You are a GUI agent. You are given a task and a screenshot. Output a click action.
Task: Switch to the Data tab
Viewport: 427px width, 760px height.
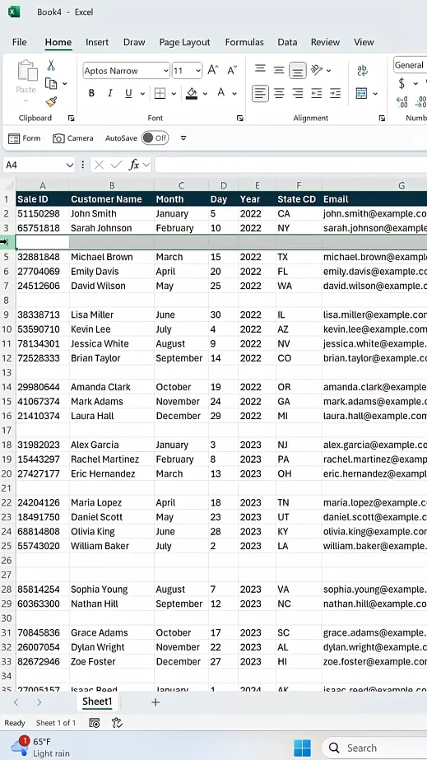tap(287, 42)
